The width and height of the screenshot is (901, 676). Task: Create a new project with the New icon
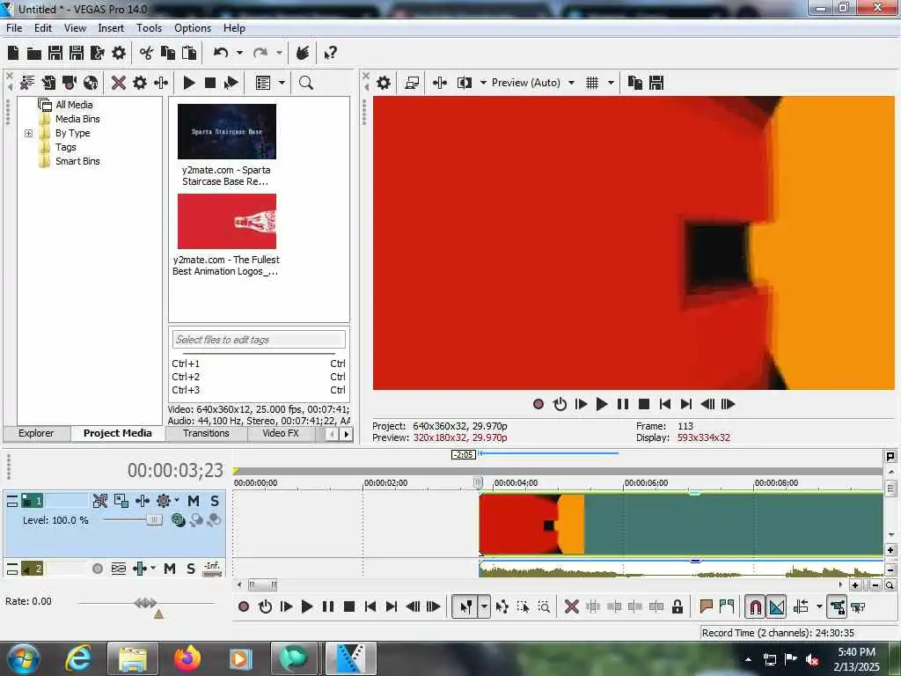coord(13,54)
